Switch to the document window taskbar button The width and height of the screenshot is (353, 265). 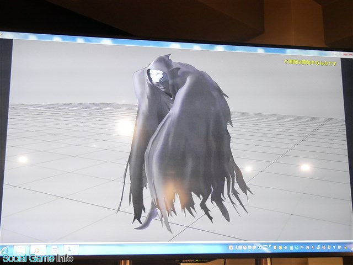[55, 250]
